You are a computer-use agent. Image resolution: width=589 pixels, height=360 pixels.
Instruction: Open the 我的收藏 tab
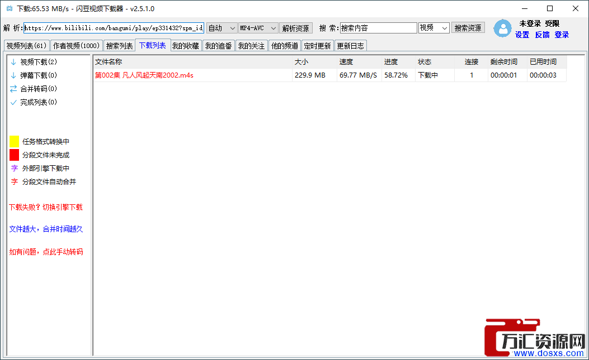[186, 46]
